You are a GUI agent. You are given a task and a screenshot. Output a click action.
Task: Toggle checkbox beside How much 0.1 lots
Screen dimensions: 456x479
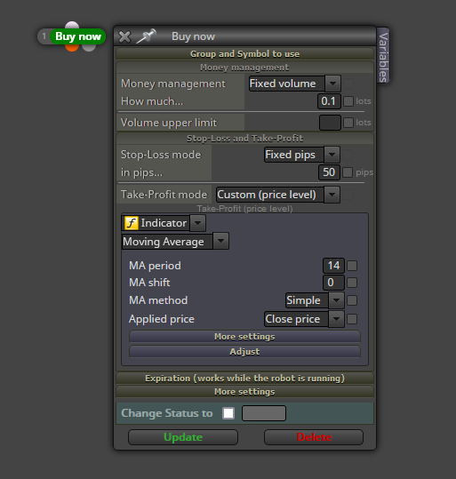[348, 101]
